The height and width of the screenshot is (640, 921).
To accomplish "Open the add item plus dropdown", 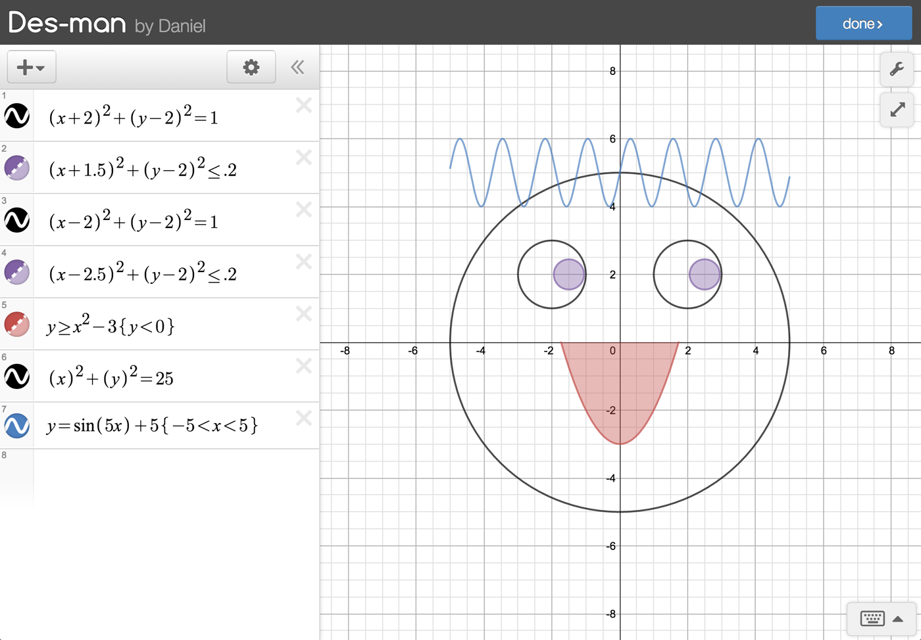I will pyautogui.click(x=31, y=67).
